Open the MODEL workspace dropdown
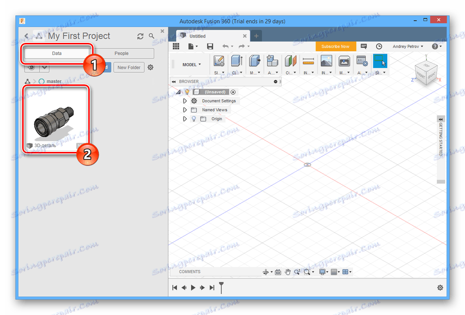Image resolution: width=465 pixels, height=315 pixels. (191, 64)
